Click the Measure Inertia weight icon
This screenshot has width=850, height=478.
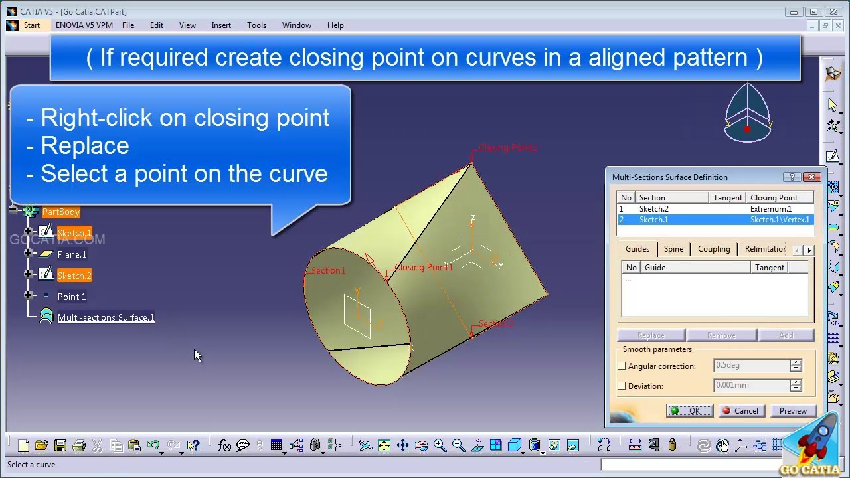pos(672,445)
